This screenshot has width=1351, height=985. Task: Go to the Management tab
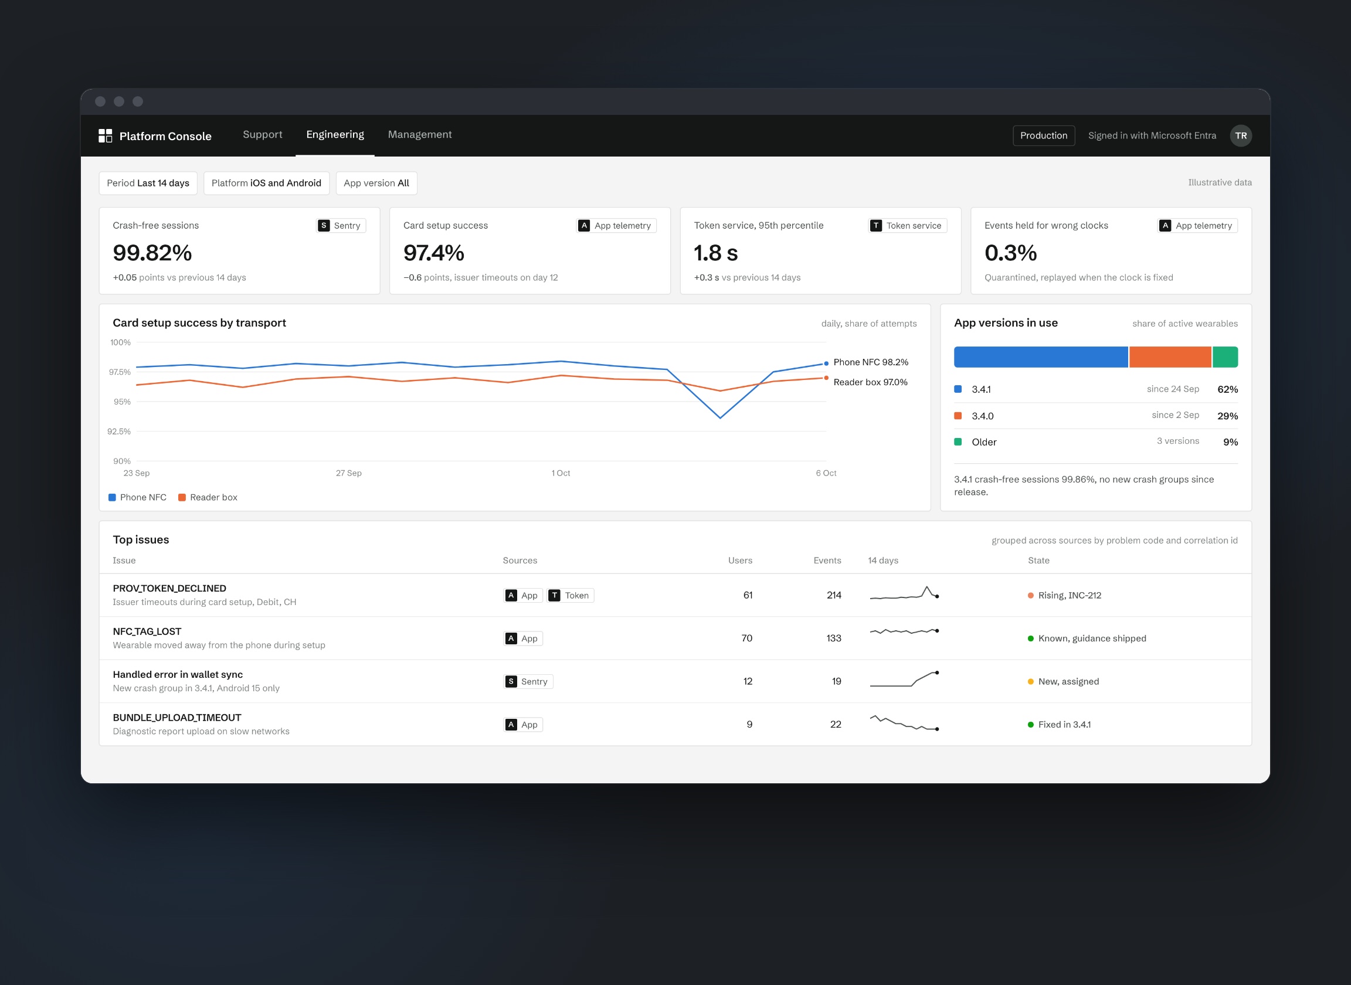[420, 135]
